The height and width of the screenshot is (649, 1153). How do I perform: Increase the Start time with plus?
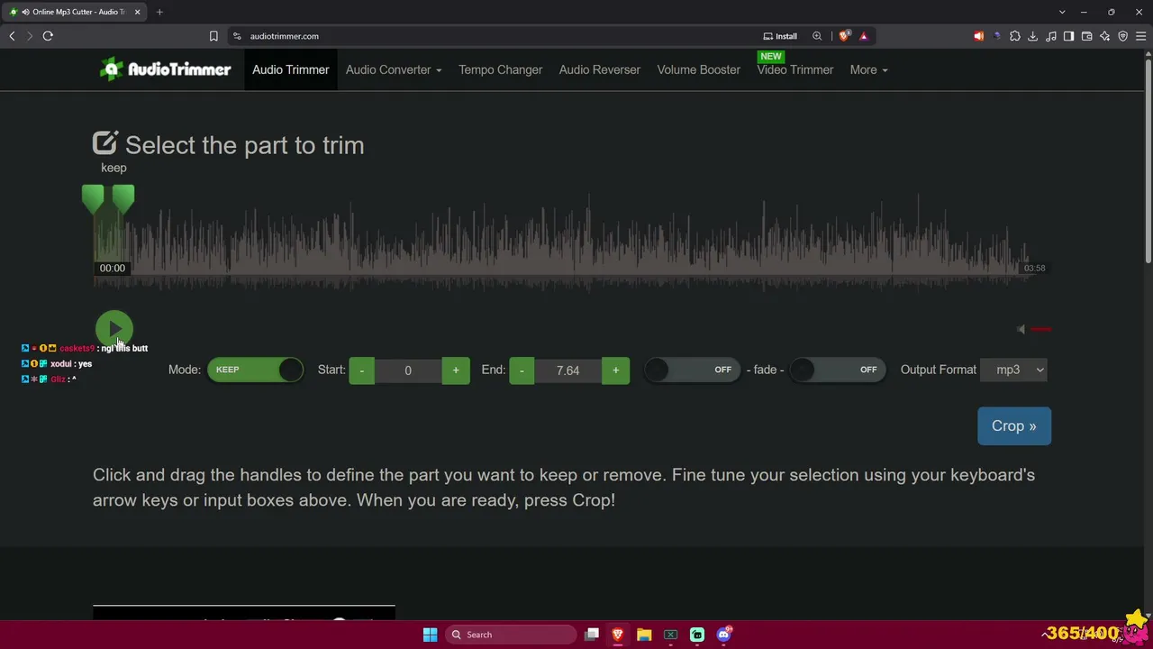[456, 370]
